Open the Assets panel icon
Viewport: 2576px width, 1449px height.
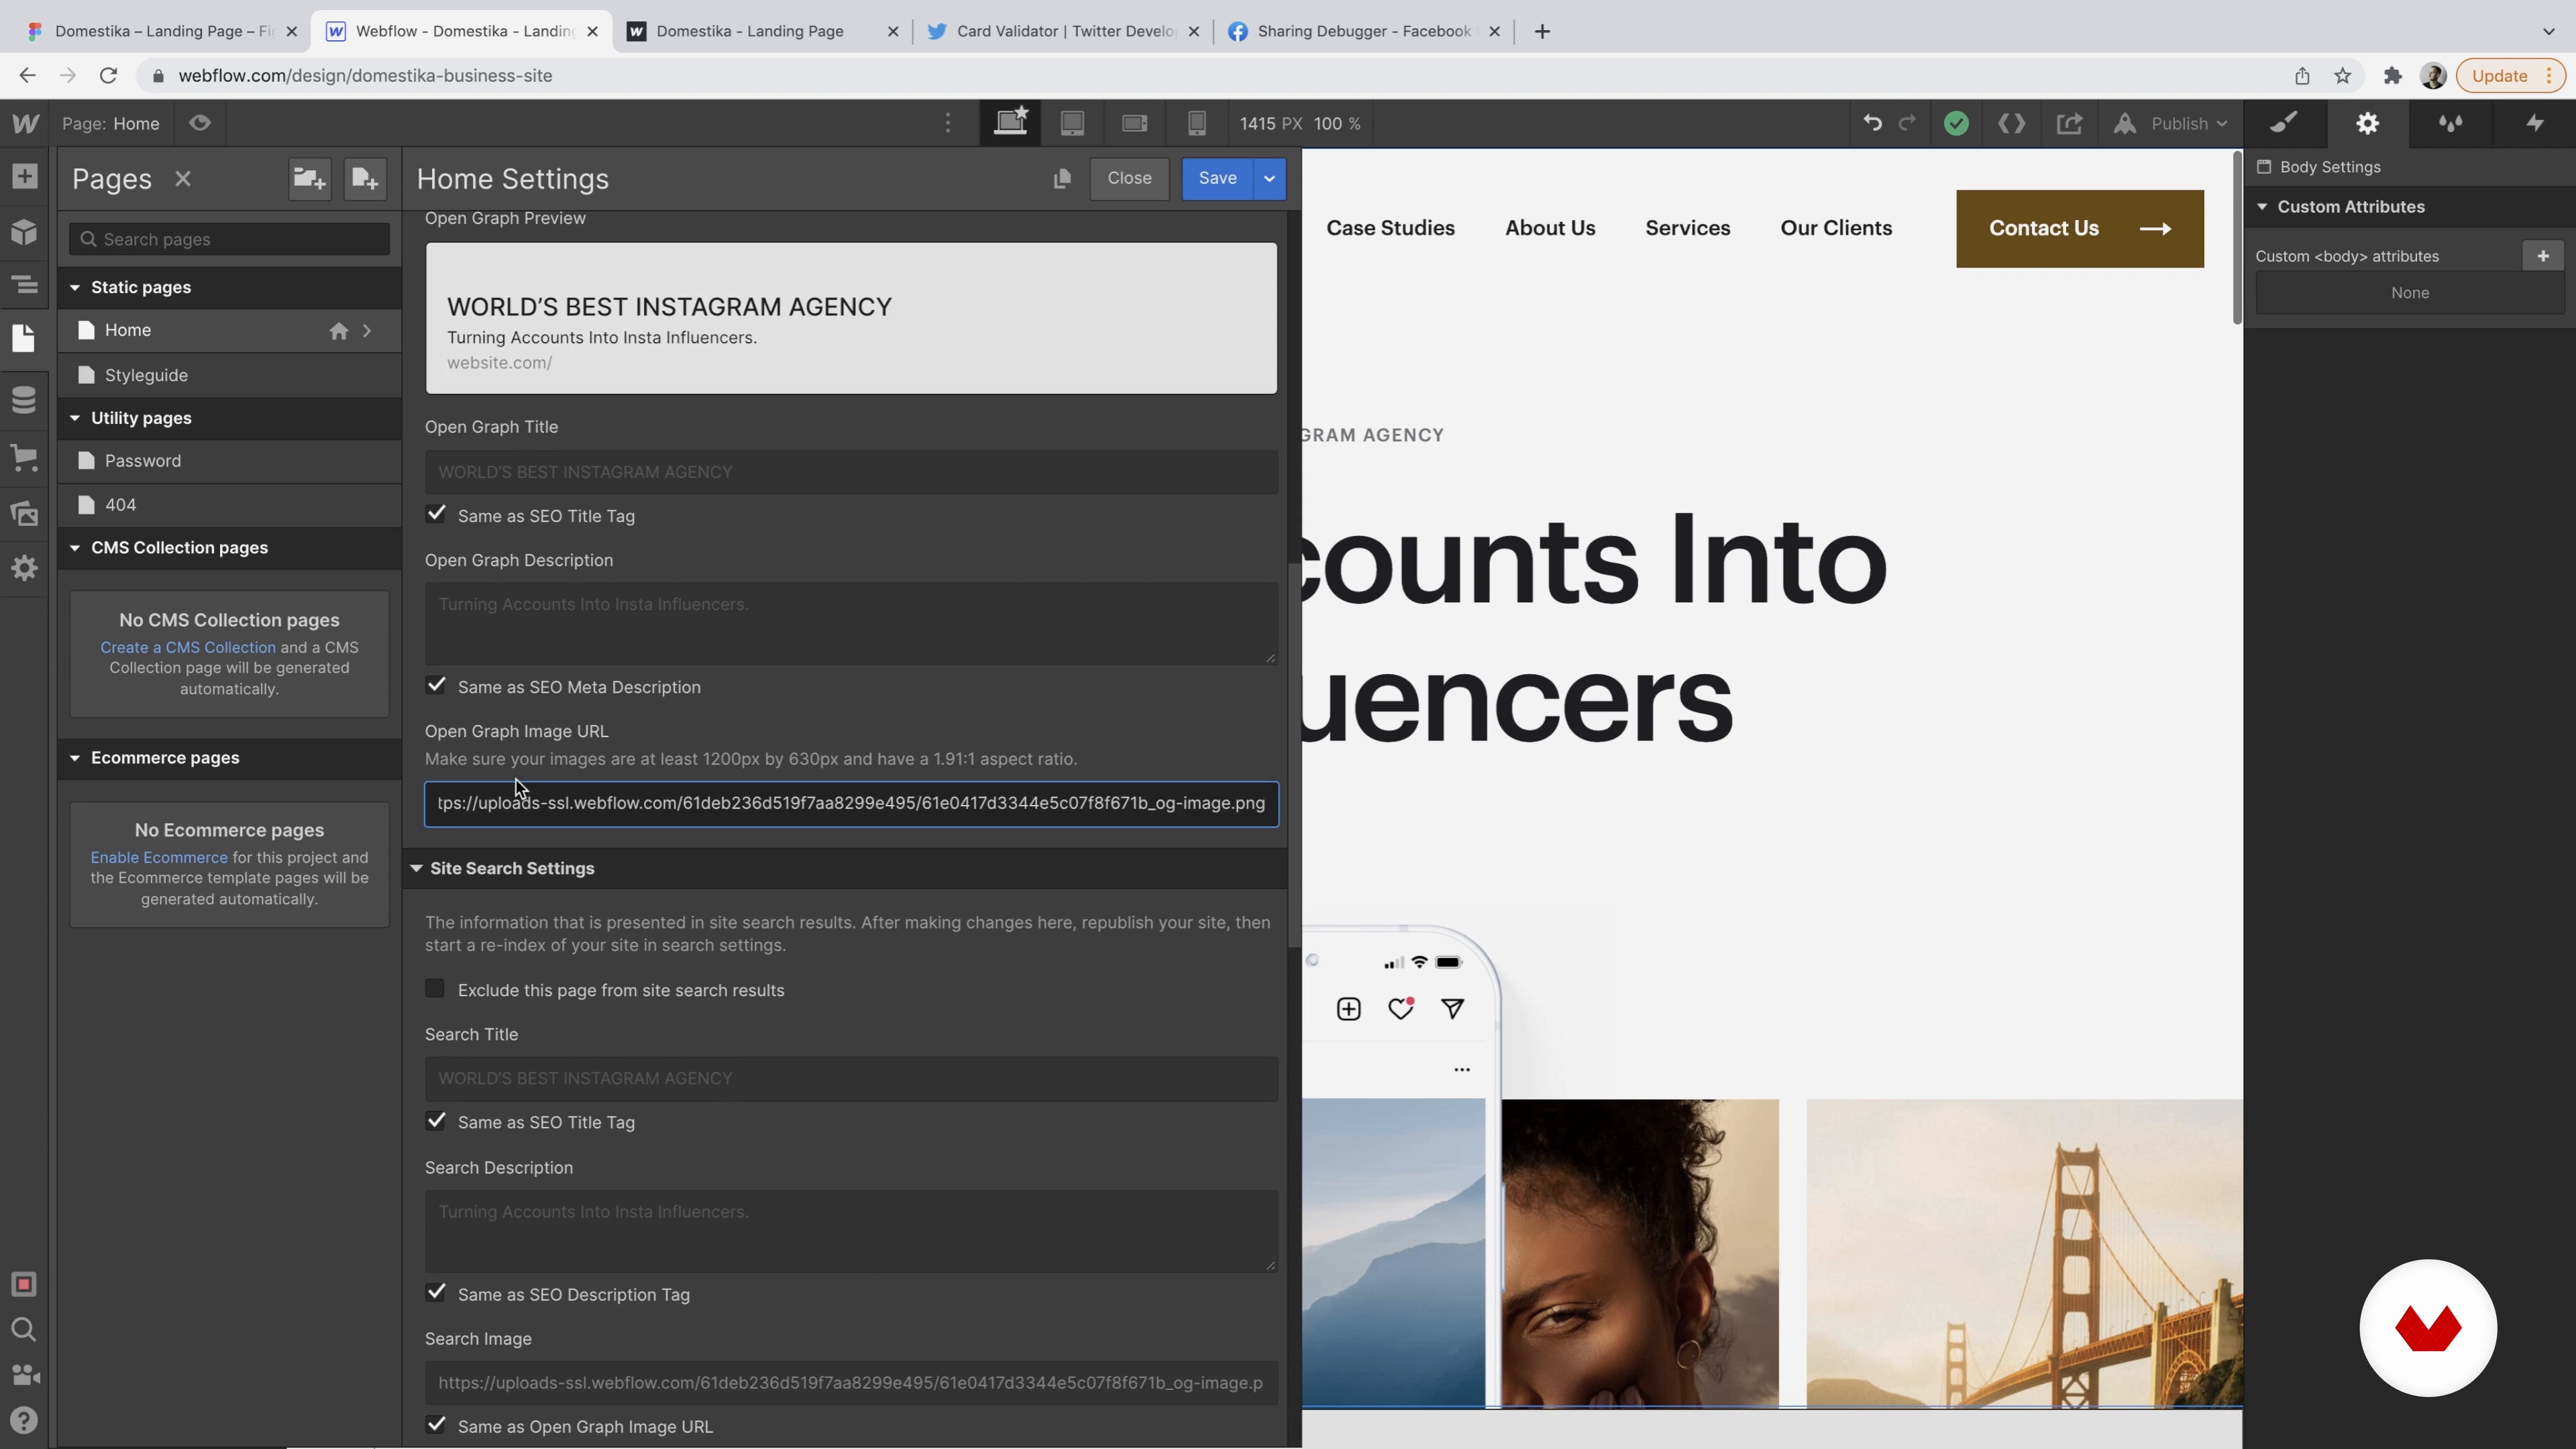[x=24, y=514]
